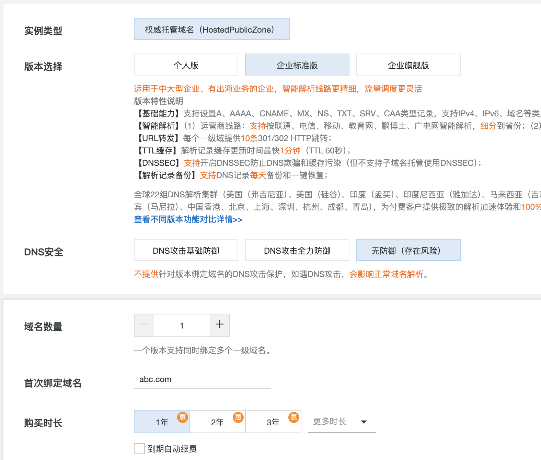Select 权威托管域名 (HostedPublicZone) instance type

click(212, 29)
